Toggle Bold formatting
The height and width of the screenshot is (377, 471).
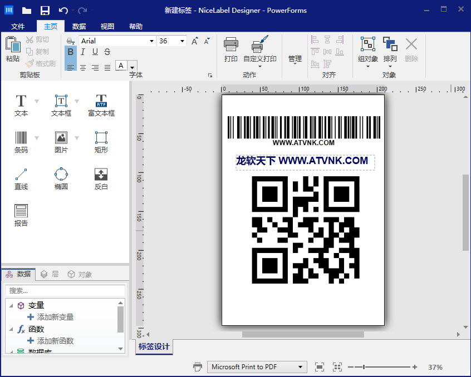click(70, 52)
